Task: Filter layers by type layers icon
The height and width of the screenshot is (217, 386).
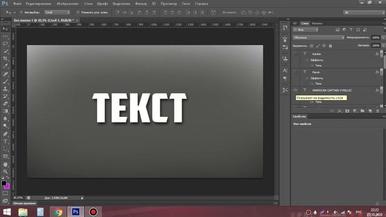Action: pyautogui.click(x=351, y=30)
